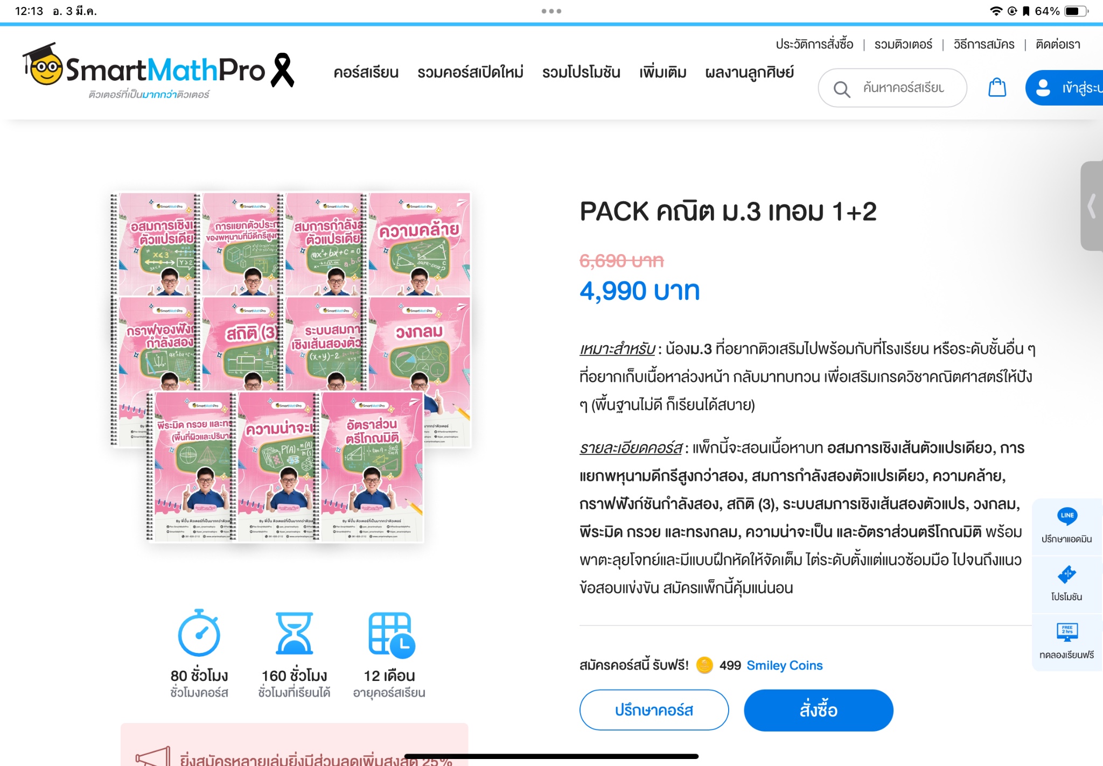Open the promotion ticket icon
1103x766 pixels.
point(1067,574)
